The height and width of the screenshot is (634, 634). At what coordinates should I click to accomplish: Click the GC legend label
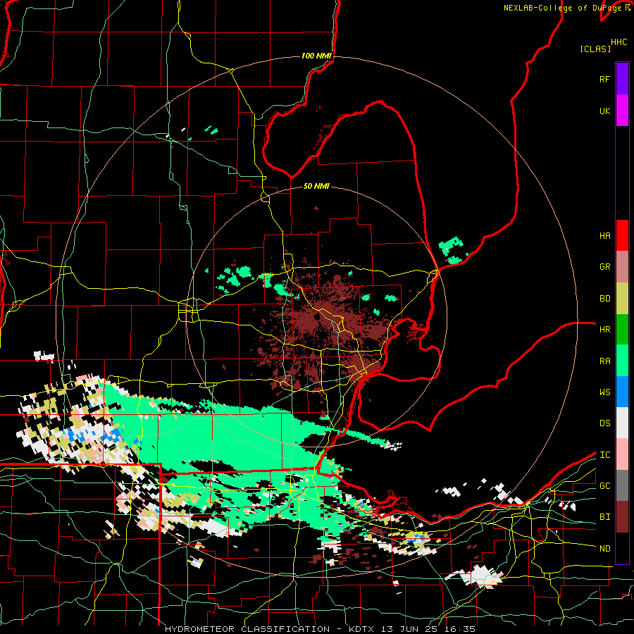click(x=604, y=486)
